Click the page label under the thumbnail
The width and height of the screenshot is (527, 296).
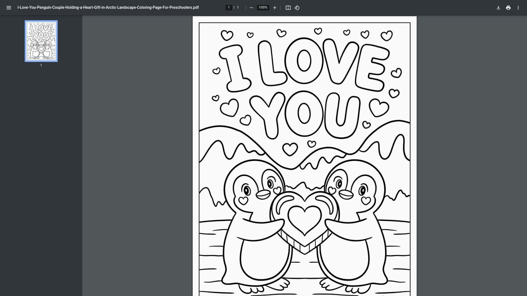tap(41, 65)
